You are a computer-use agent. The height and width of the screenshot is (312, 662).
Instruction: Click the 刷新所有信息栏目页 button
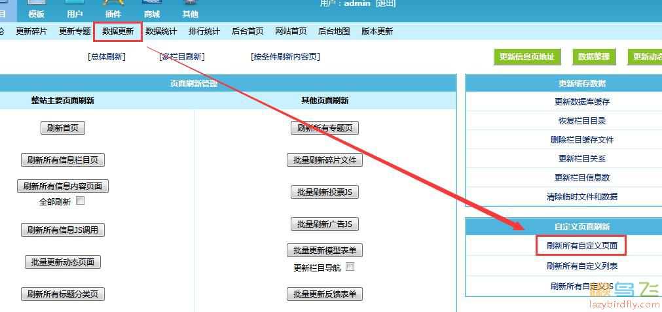point(63,160)
